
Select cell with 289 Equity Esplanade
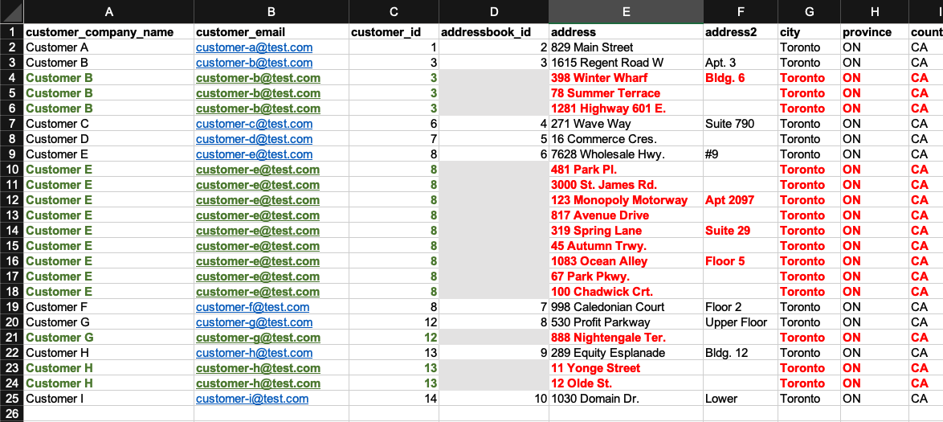coord(626,353)
